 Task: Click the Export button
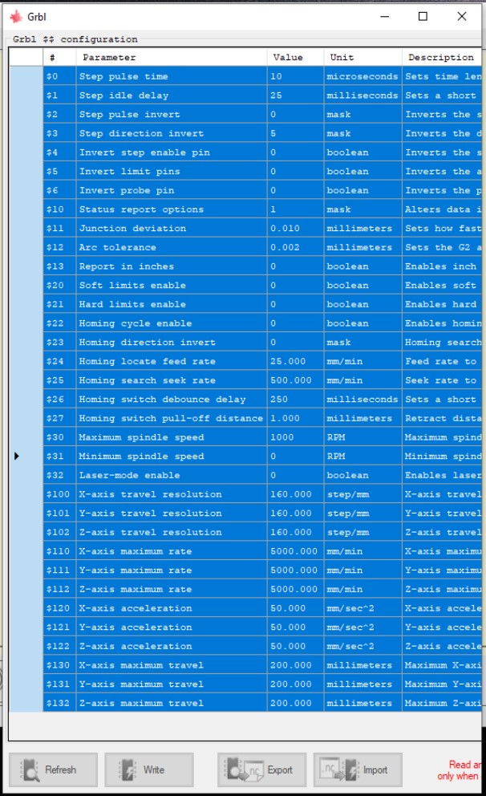pyautogui.click(x=261, y=770)
